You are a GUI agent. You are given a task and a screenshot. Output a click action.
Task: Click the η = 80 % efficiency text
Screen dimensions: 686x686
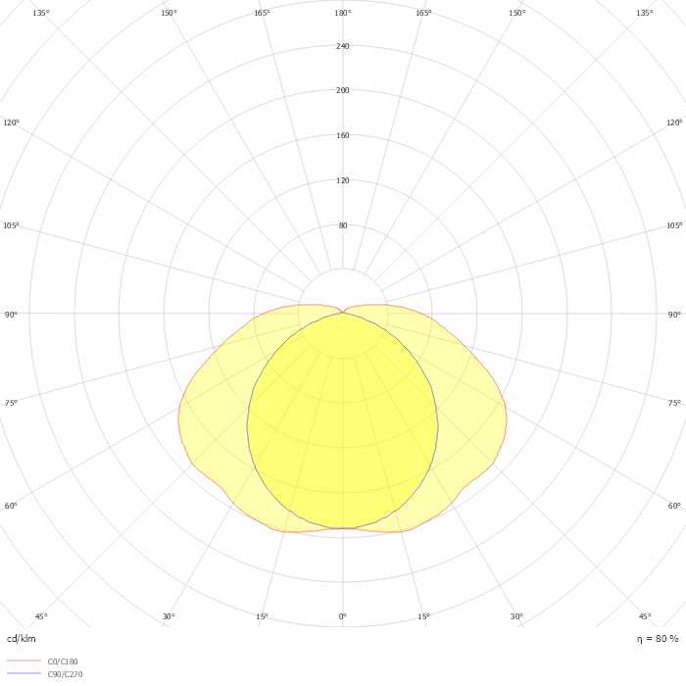658,639
